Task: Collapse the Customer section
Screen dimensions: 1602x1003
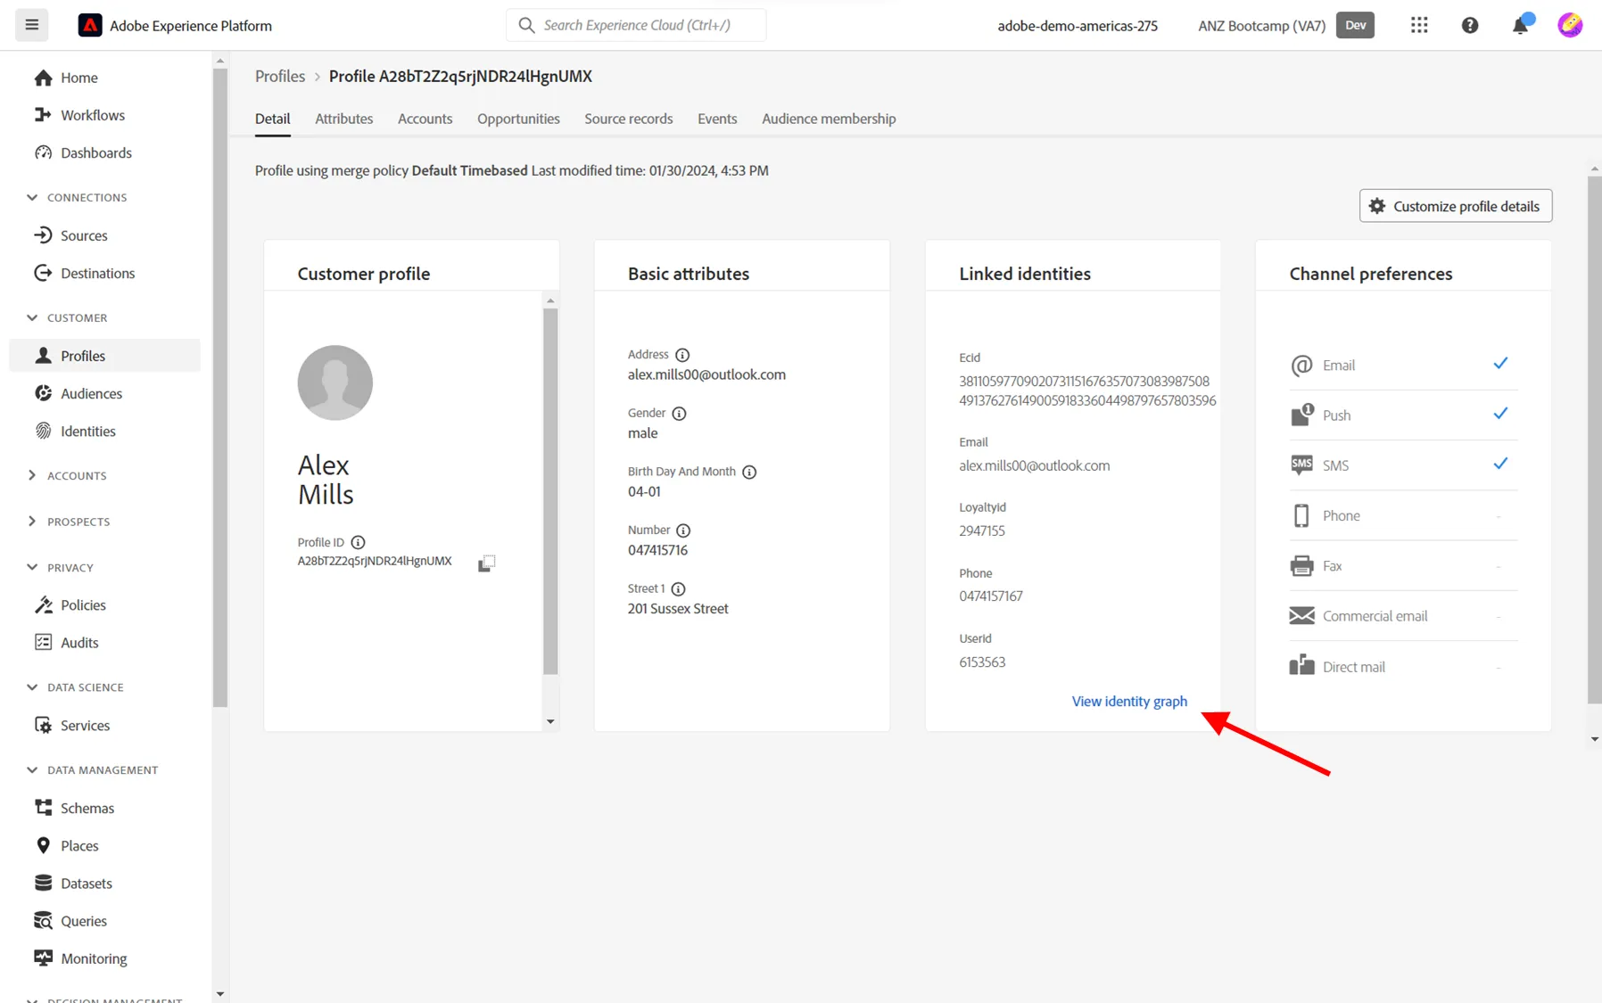Action: tap(32, 317)
